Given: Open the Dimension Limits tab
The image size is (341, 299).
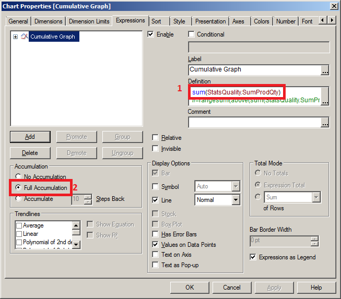Looking at the screenshot, I should [x=89, y=21].
